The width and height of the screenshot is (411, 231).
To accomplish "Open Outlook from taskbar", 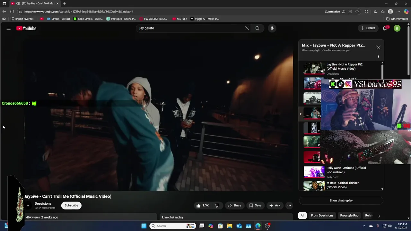I will click(239, 226).
